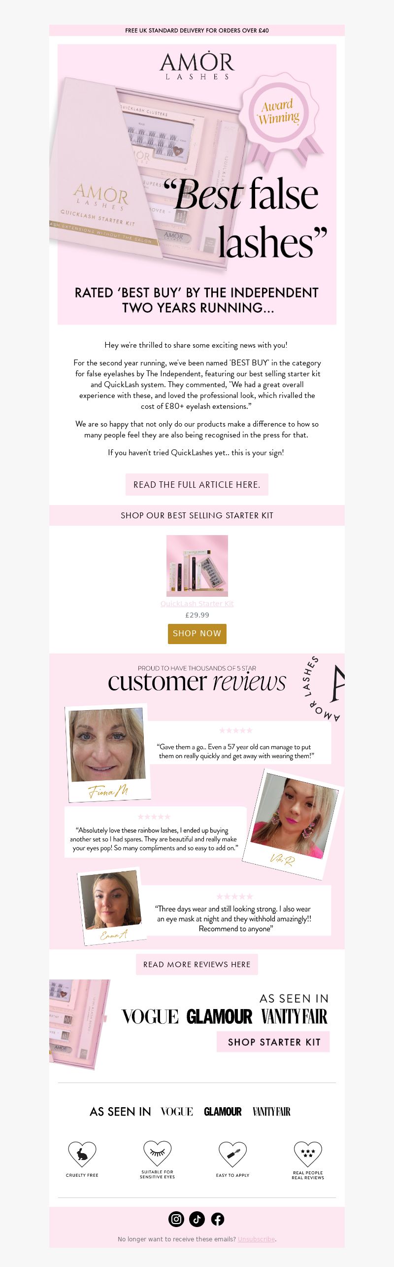The width and height of the screenshot is (394, 1267).
Task: Click the Shop Starter Kit button
Action: pos(274,1042)
